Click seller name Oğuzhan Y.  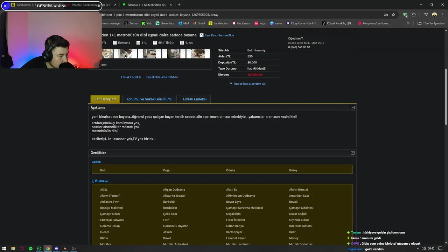(x=296, y=38)
